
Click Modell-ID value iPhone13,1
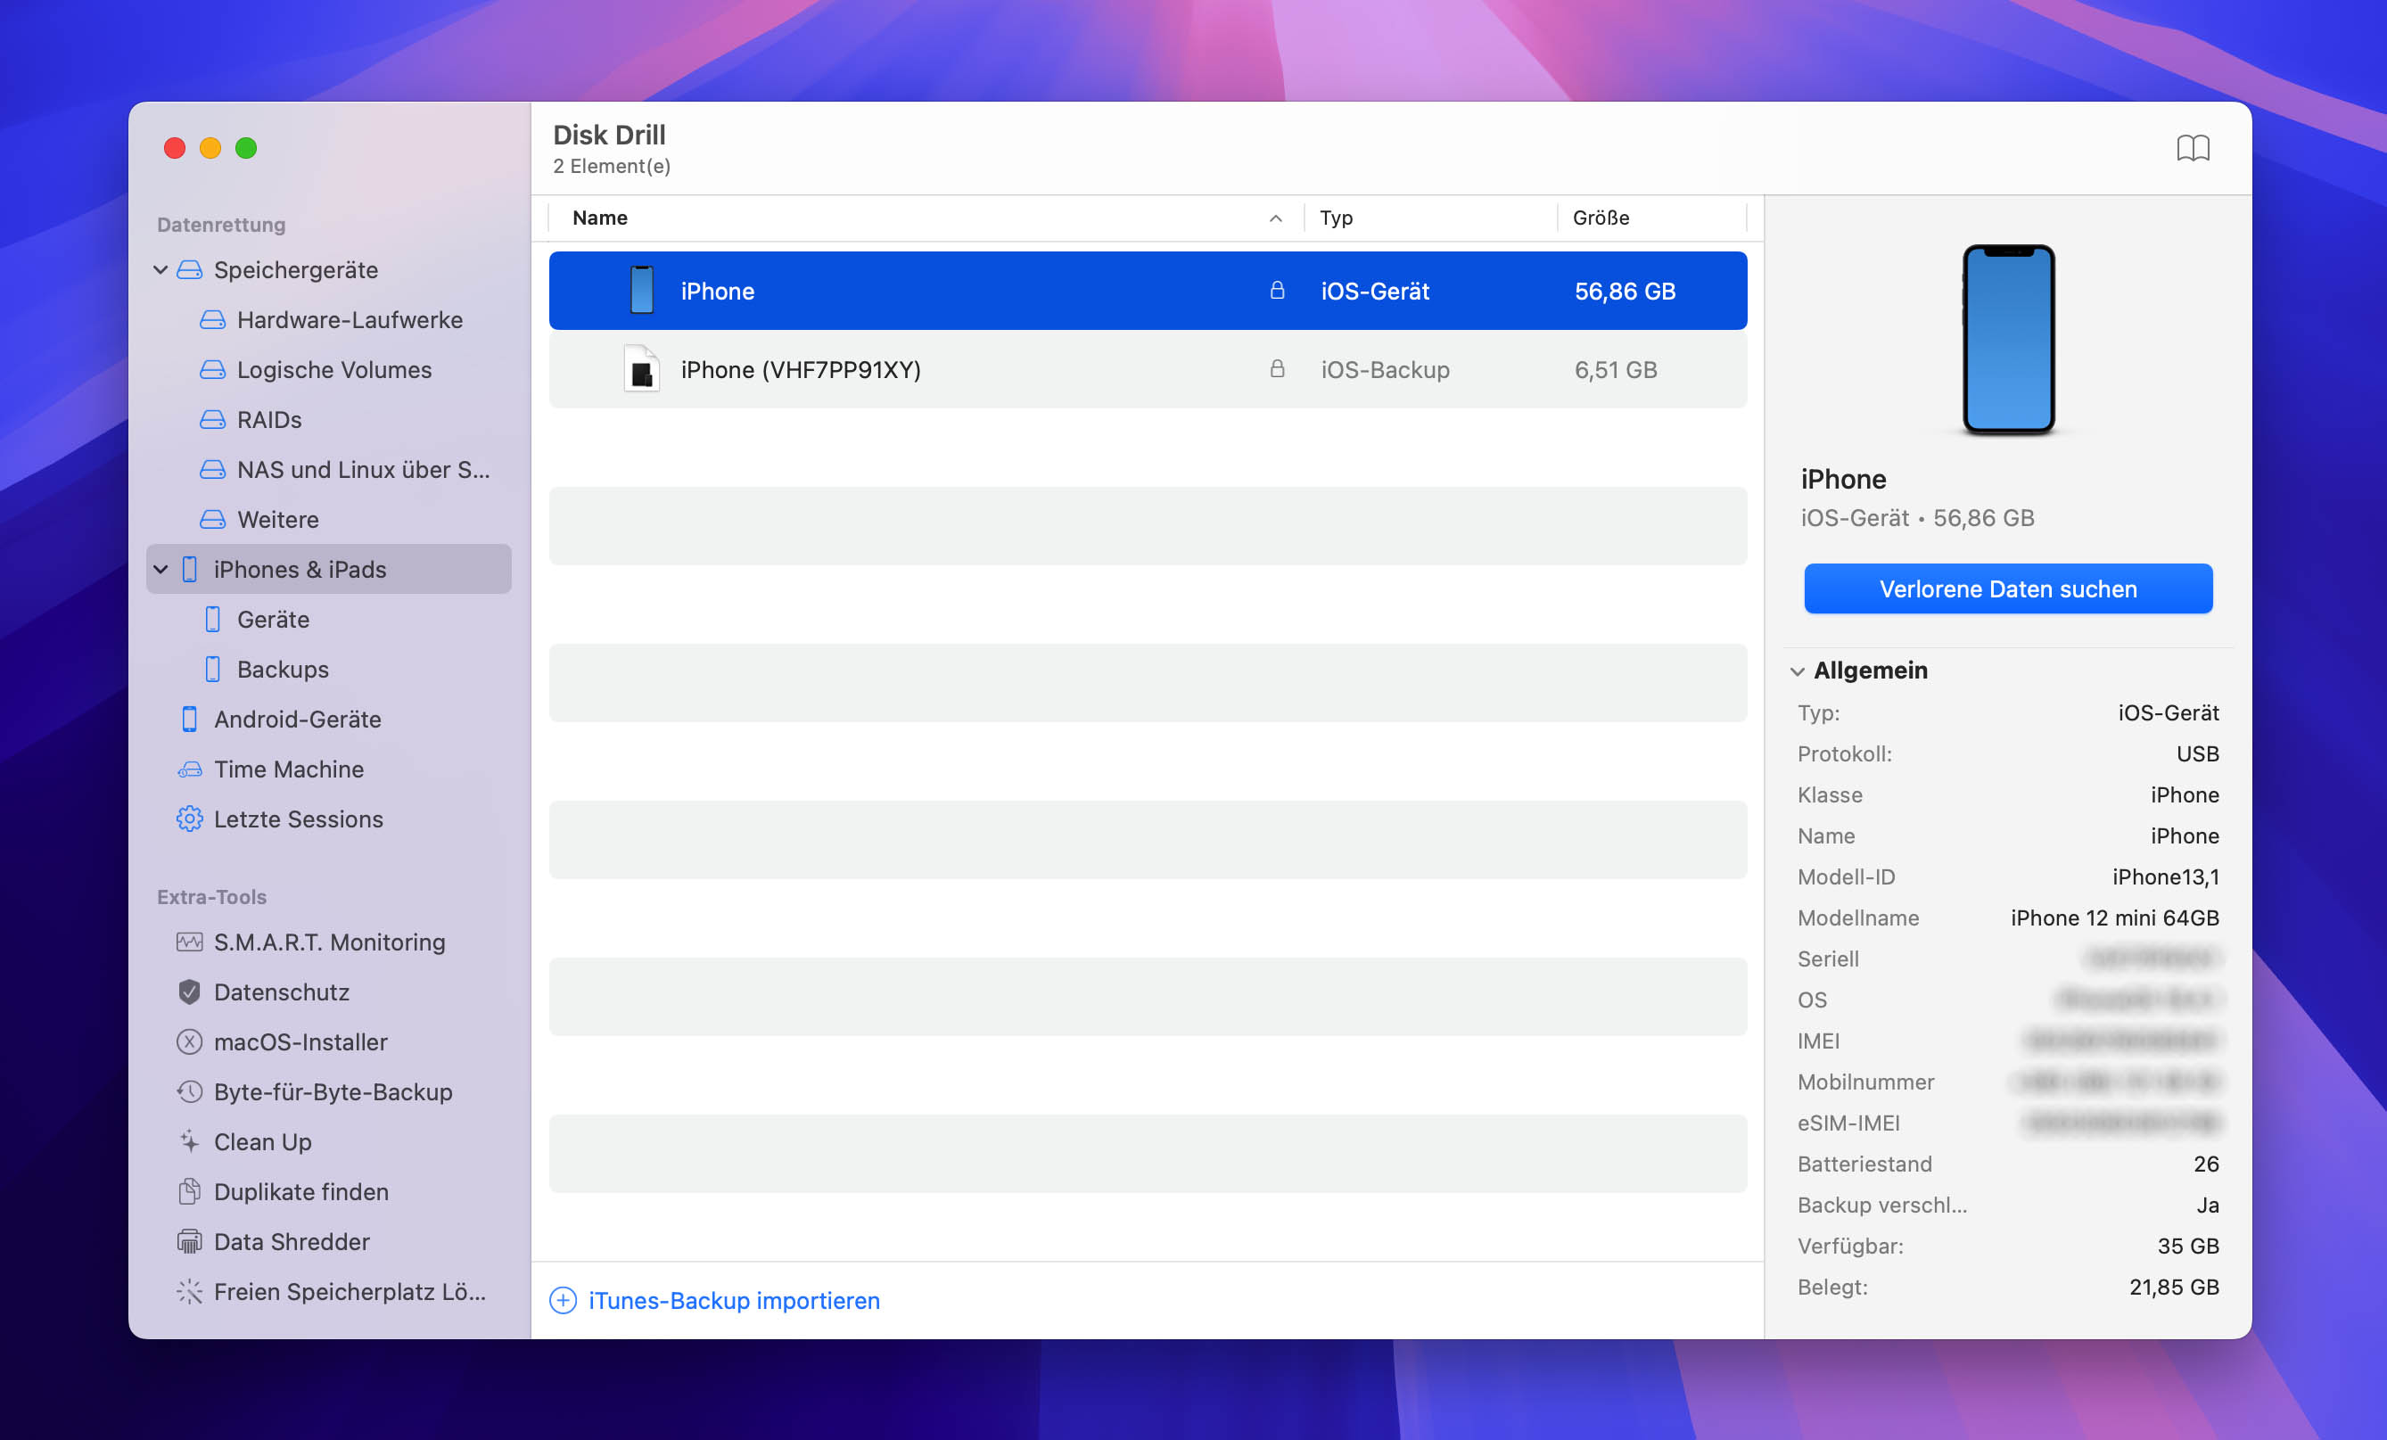tap(2165, 877)
